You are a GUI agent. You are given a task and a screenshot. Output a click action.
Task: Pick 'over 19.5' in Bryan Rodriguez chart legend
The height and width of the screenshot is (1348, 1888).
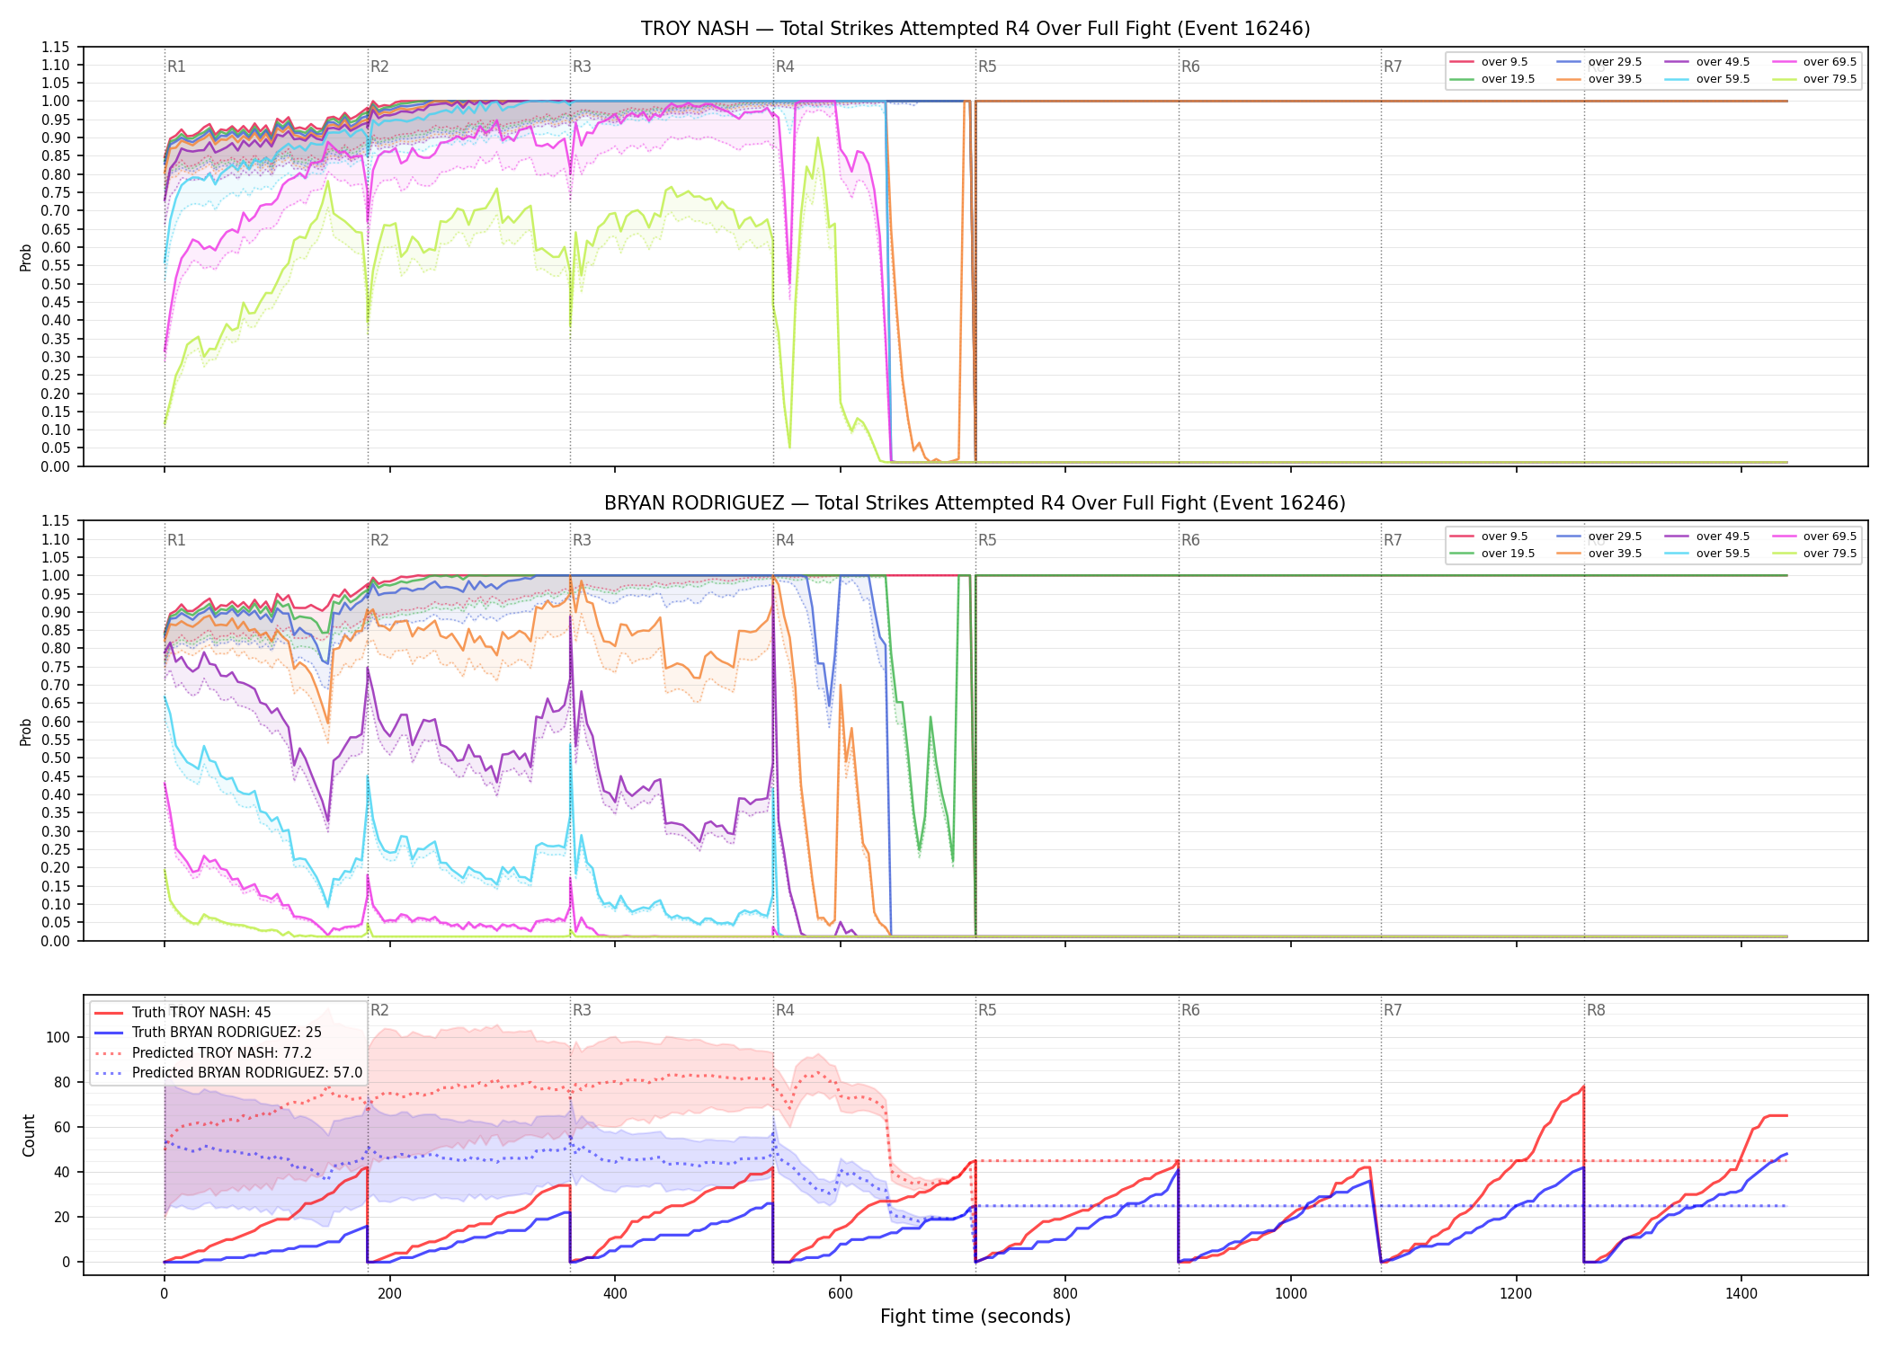1492,554
